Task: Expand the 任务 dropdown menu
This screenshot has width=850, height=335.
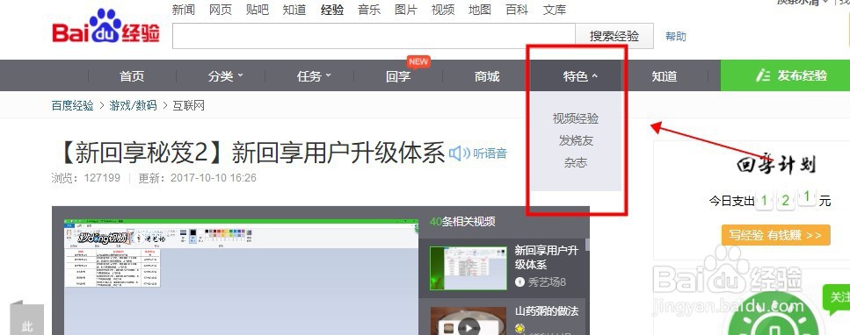Action: coord(314,76)
